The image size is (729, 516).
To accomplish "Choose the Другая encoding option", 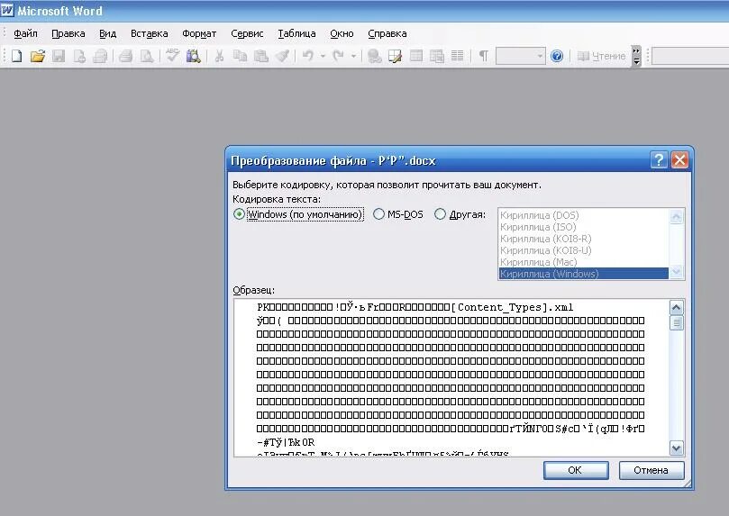I will (460, 214).
